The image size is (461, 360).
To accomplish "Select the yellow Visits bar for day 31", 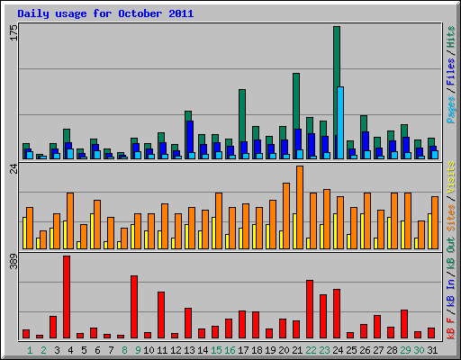I will (x=429, y=231).
